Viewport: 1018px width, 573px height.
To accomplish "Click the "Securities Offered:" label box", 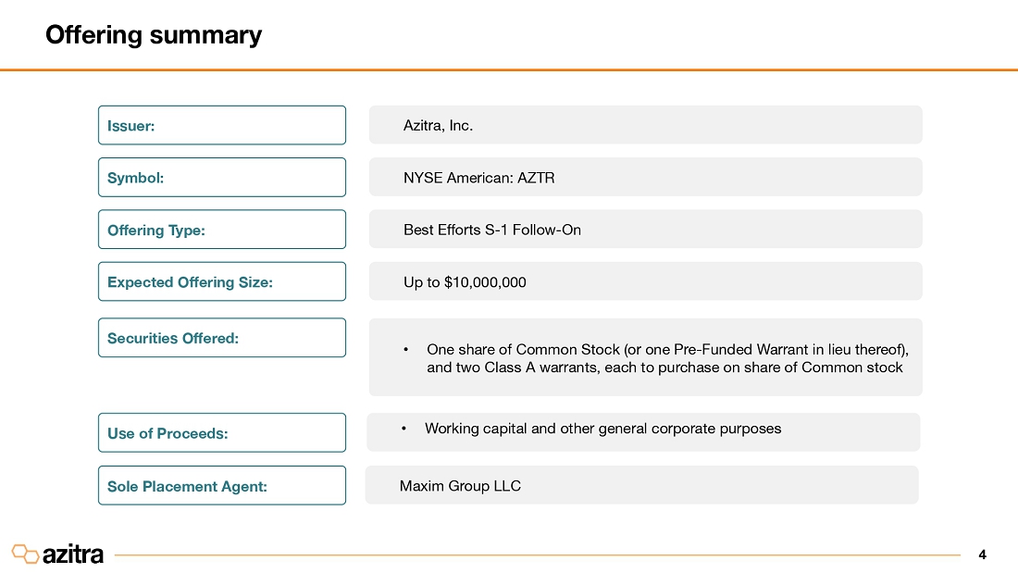I will tap(221, 338).
